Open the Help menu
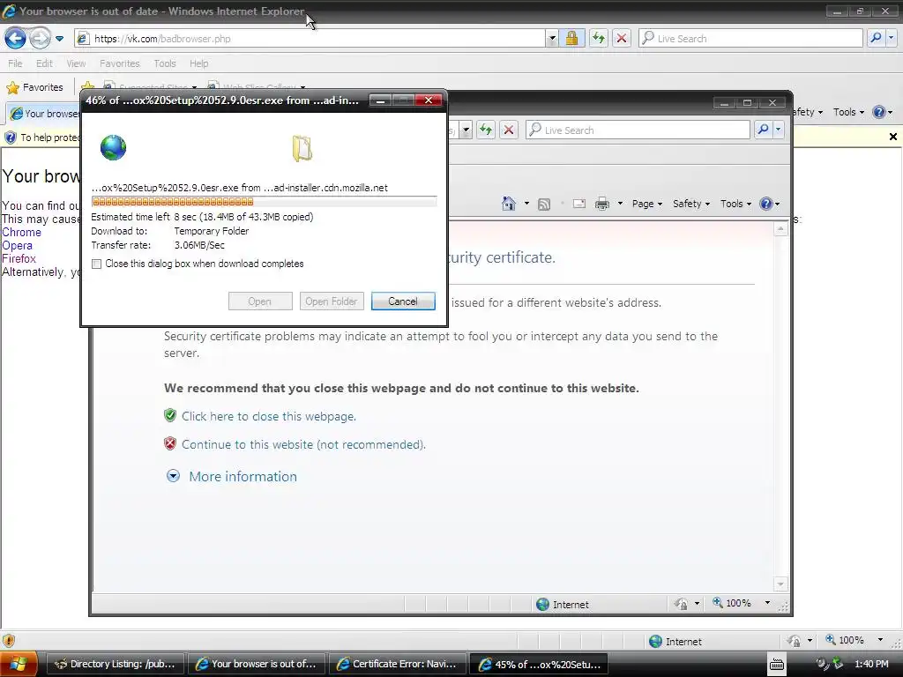The image size is (903, 677). pos(198,63)
